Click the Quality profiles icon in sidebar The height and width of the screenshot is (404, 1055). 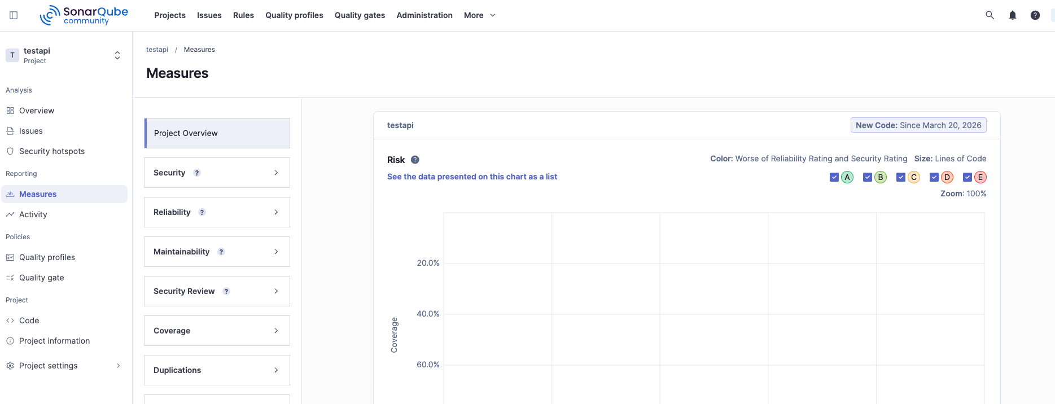pos(10,257)
